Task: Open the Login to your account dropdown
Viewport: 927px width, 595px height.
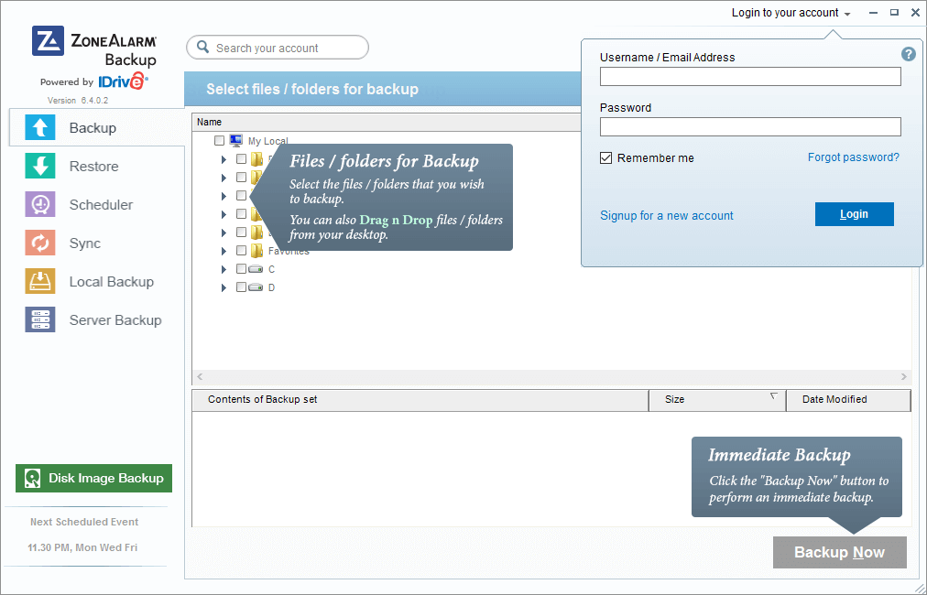Action: point(791,13)
